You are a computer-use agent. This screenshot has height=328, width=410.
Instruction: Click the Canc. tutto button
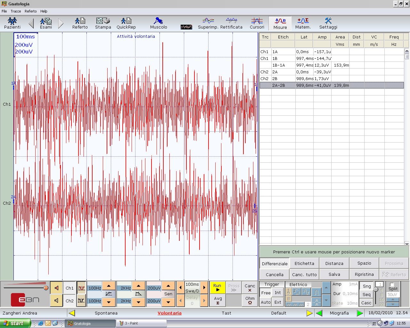click(x=304, y=275)
